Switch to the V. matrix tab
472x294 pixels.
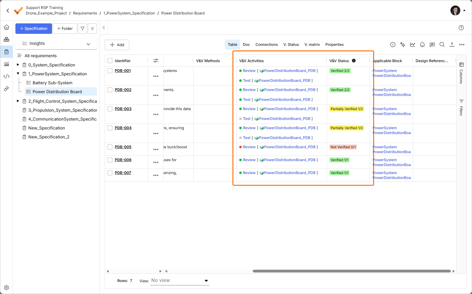point(312,45)
